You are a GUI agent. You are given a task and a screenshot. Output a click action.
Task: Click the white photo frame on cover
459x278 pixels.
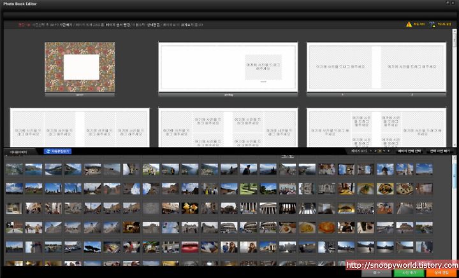click(82, 67)
